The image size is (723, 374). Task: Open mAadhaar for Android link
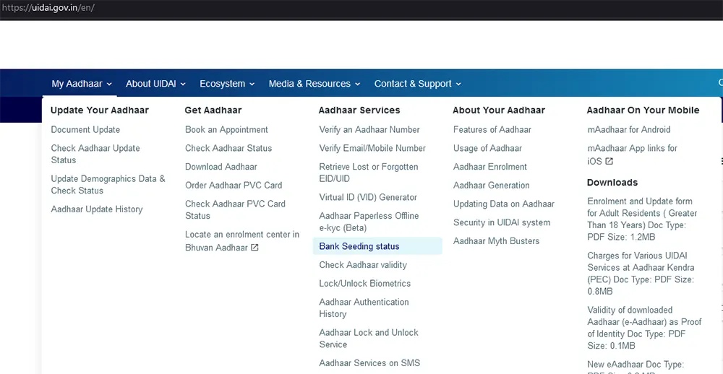coord(629,130)
